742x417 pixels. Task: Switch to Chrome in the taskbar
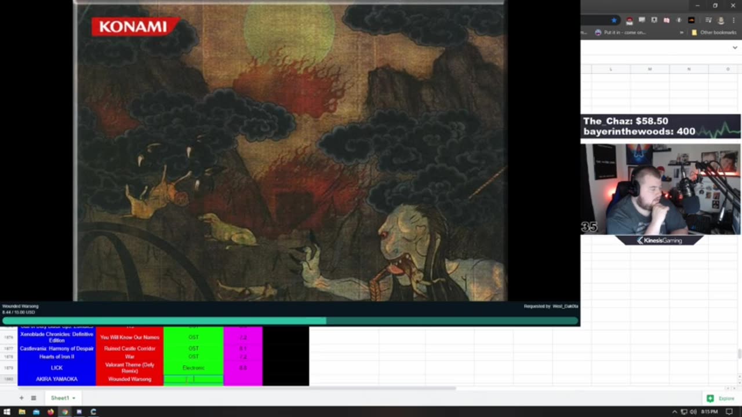tap(65, 412)
